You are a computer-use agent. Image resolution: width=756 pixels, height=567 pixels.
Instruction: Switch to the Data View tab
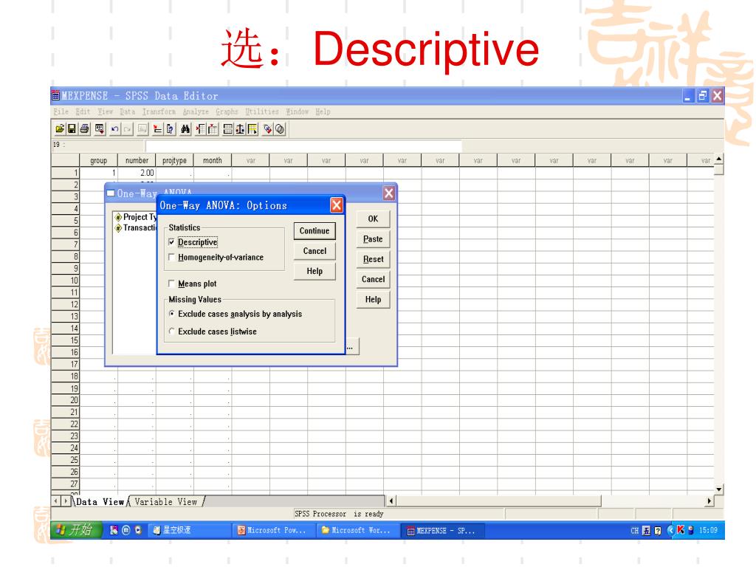point(100,502)
